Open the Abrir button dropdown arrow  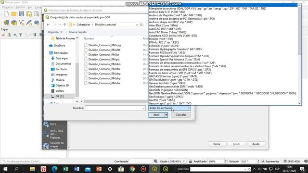(166, 115)
